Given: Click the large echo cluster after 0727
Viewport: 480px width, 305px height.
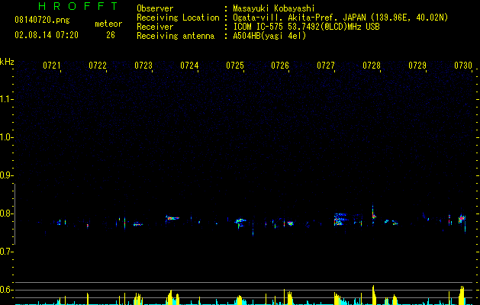Looking at the screenshot, I should (x=340, y=220).
